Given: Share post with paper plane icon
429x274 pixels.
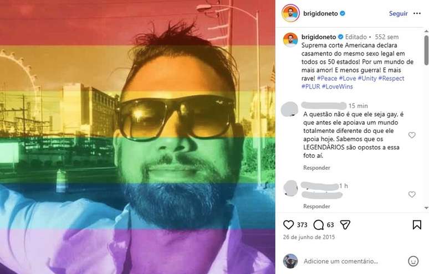Looking at the screenshot, I should pyautogui.click(x=345, y=225).
